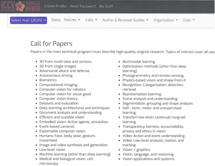
Task: Click 'Vision applications and systems' topic
Action: (x=148, y=159)
